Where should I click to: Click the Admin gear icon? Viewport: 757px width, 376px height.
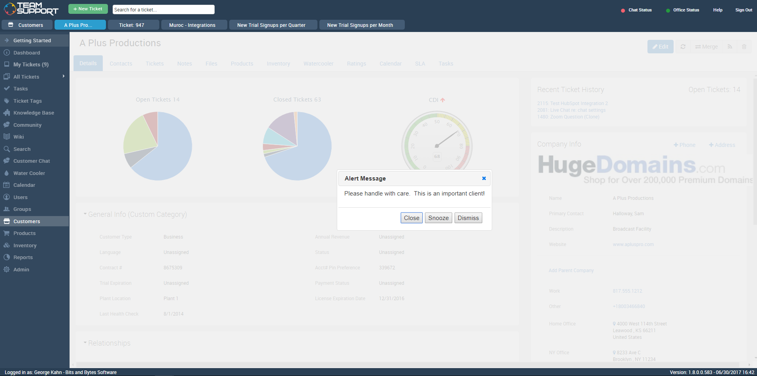pyautogui.click(x=7, y=269)
